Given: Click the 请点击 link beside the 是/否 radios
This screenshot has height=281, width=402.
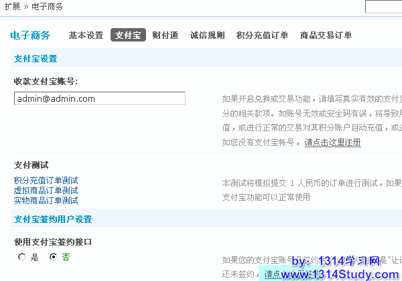Looking at the screenshot, I should pyautogui.click(x=276, y=274).
